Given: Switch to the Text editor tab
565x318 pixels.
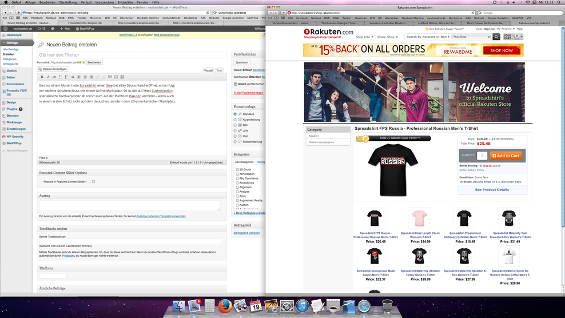Looking at the screenshot, I should point(219,70).
